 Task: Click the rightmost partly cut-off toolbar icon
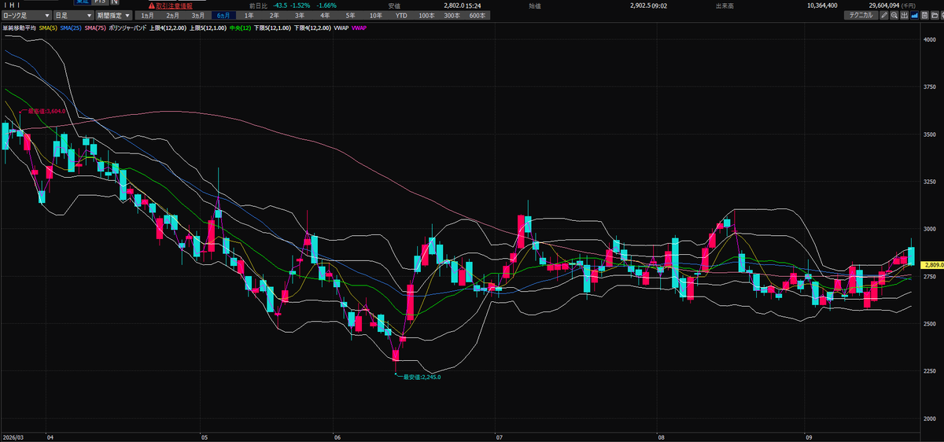pyautogui.click(x=942, y=15)
